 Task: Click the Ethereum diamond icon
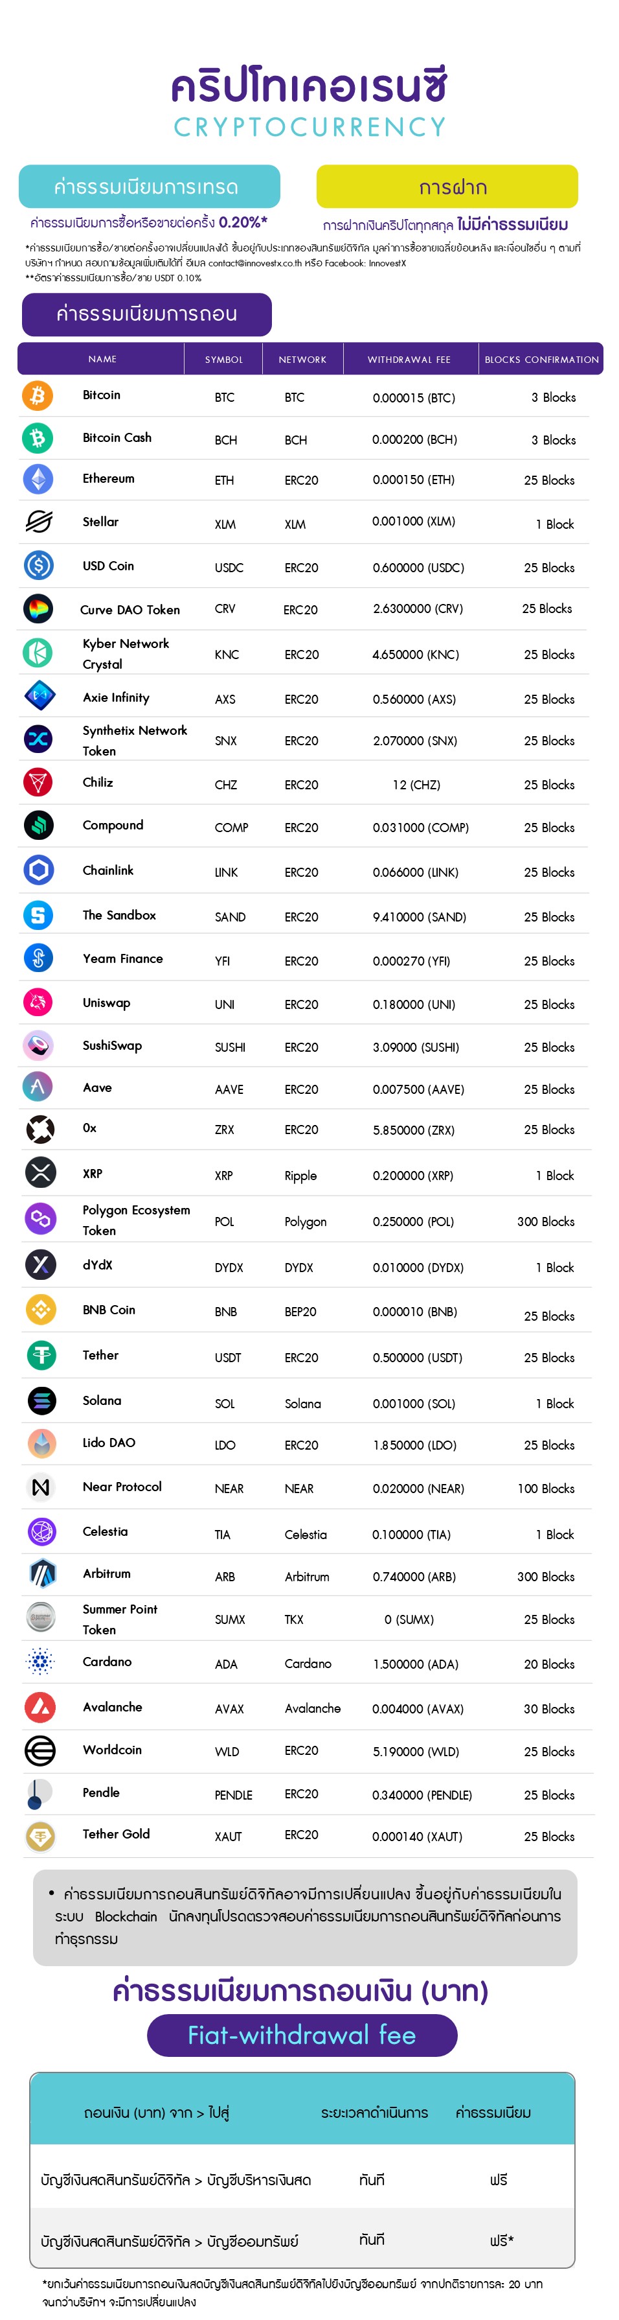(38, 479)
